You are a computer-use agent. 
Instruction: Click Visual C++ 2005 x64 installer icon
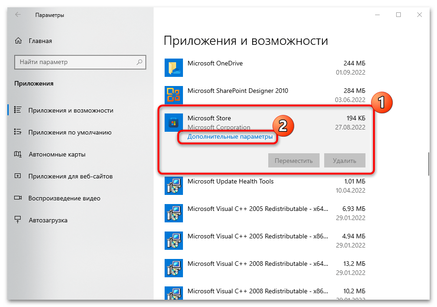pos(174,213)
